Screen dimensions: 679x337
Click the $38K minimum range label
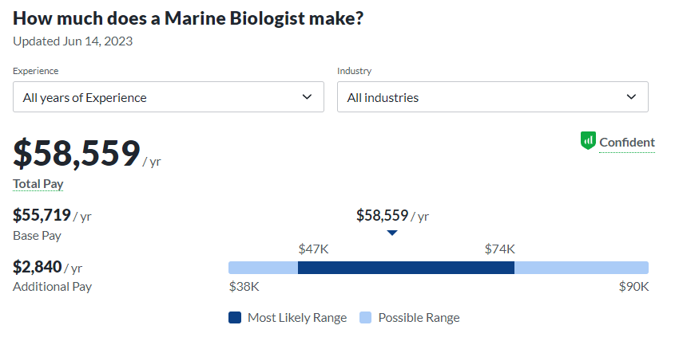click(x=244, y=286)
